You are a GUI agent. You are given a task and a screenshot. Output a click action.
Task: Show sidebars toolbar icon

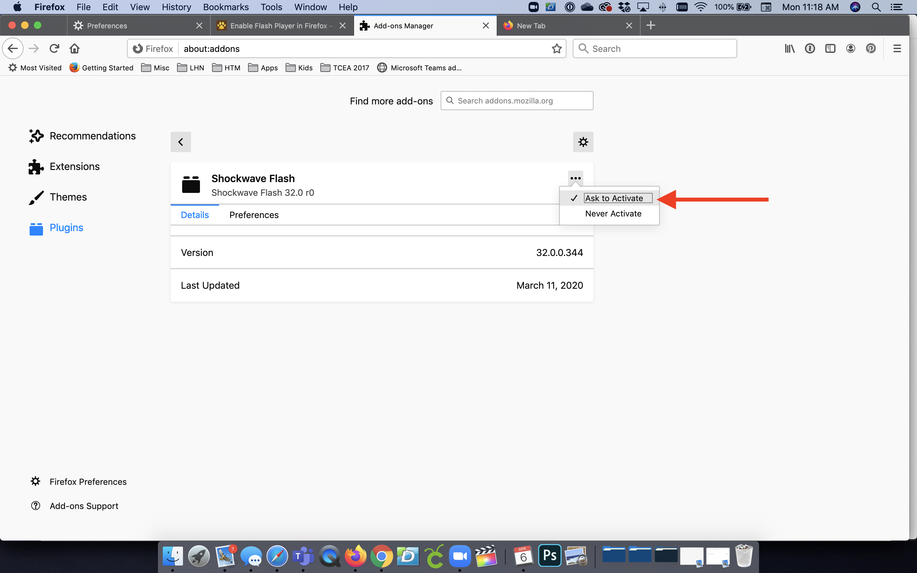coord(830,48)
